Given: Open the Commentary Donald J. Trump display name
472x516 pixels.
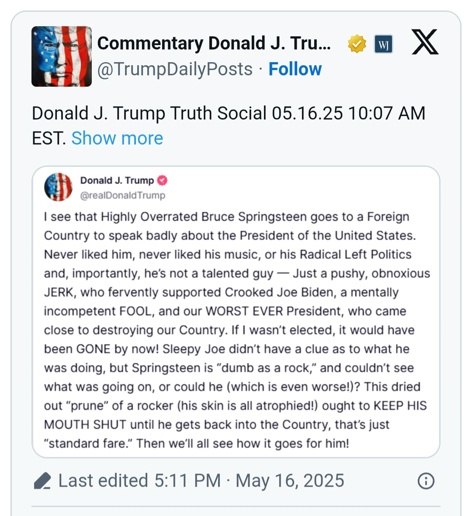Looking at the screenshot, I should [214, 43].
